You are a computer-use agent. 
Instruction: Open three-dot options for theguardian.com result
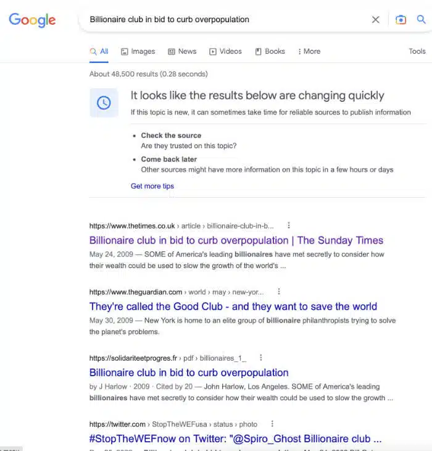278,292
